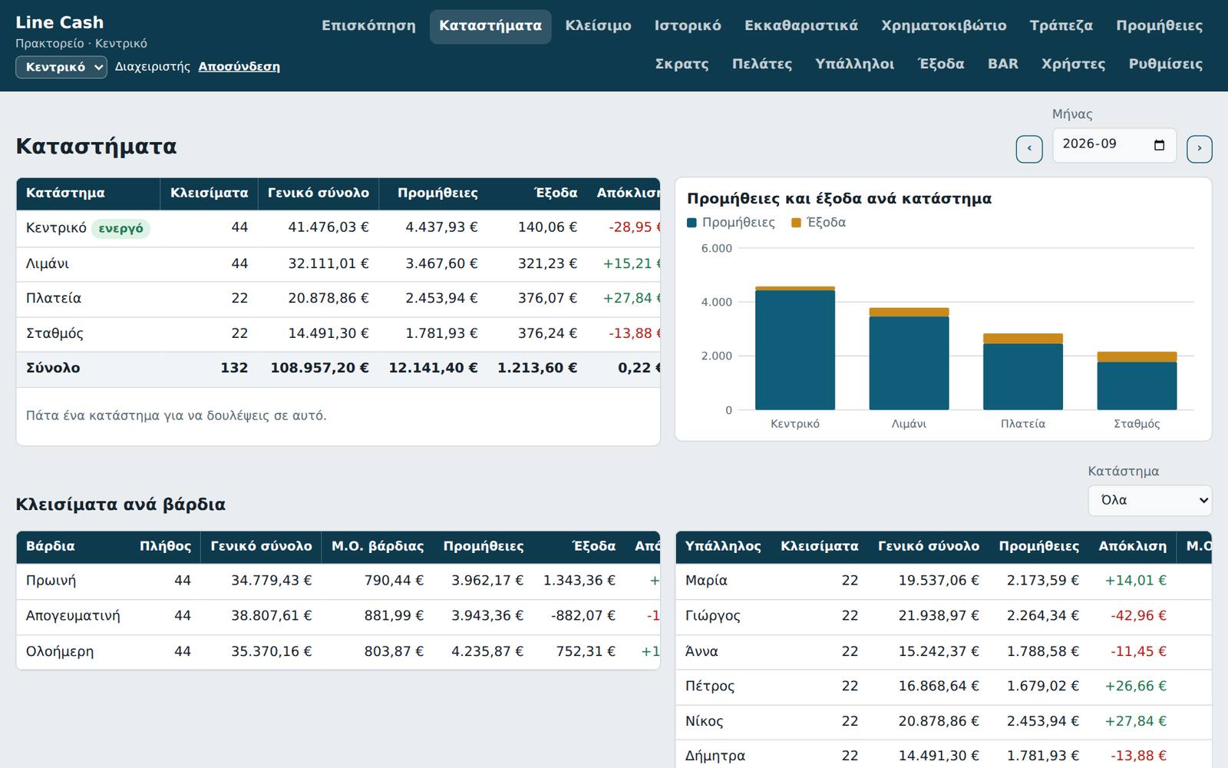Open the Χρηματοκιβώτιο menu item
Screen dimensions: 1228x768
pyautogui.click(x=944, y=26)
